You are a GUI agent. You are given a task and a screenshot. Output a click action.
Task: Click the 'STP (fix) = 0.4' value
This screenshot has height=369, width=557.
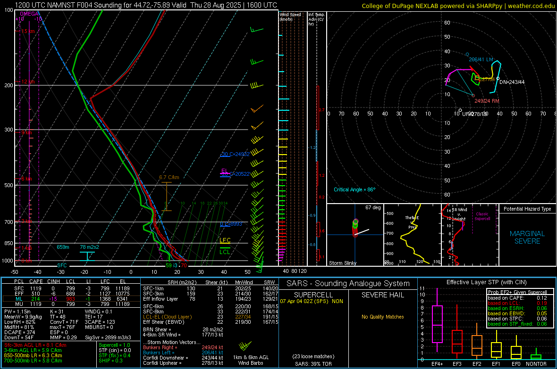coord(114,355)
